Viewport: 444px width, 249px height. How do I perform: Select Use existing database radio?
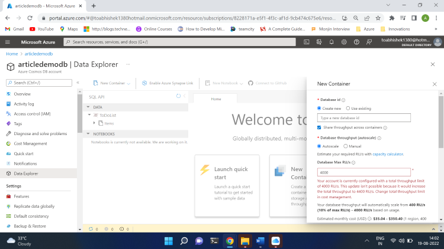(x=348, y=109)
